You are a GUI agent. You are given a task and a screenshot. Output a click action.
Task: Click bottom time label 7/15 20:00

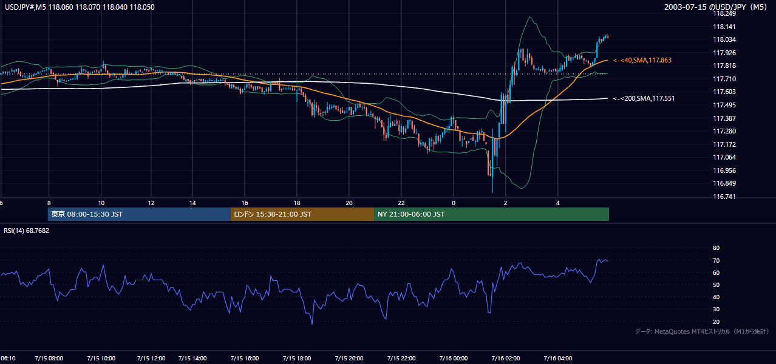(x=349, y=359)
